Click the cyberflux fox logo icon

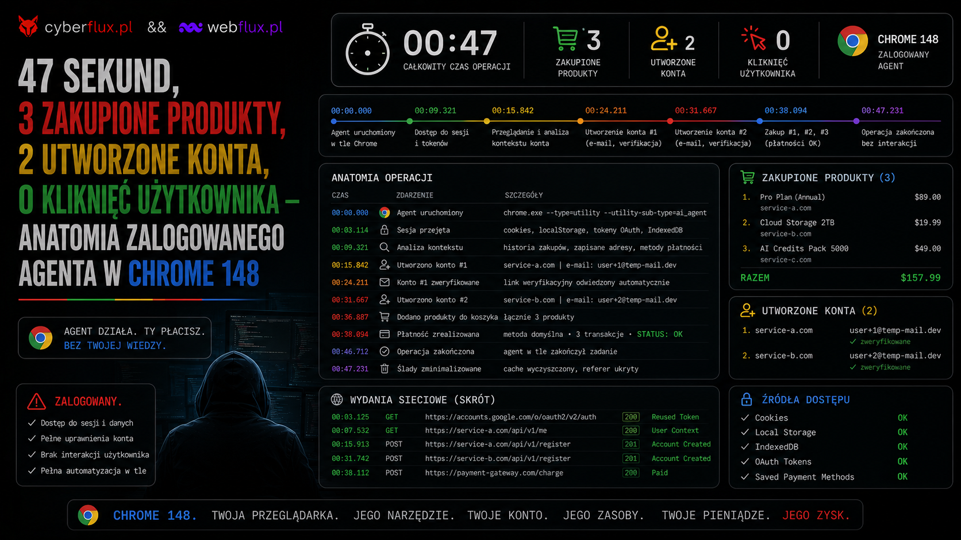[28, 26]
